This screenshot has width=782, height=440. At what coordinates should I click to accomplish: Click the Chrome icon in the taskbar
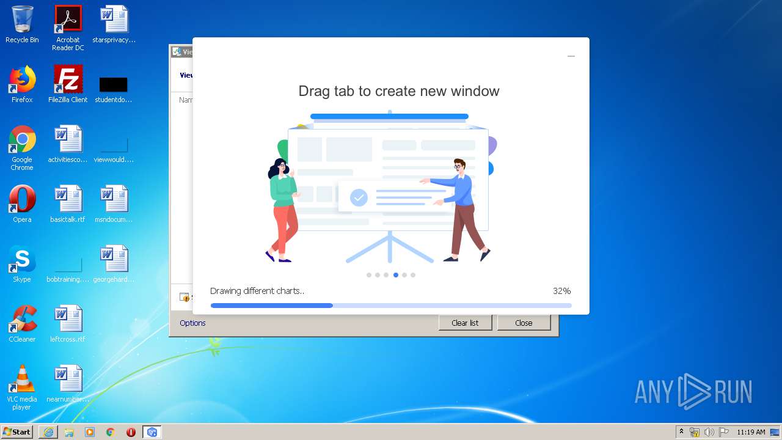tap(111, 432)
